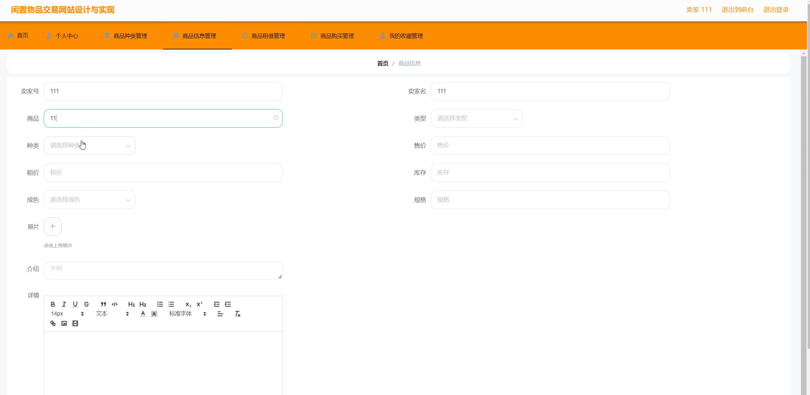Click the superscript icon
Screen dimensions: 810x395
(200, 304)
